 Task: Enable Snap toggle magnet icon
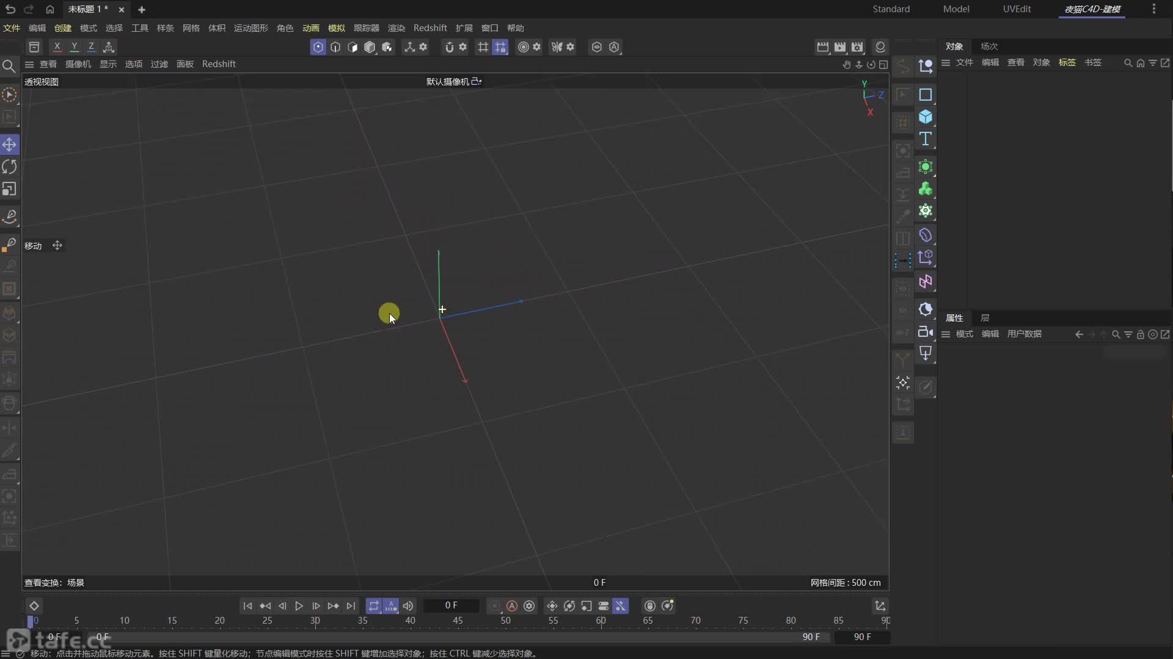tap(449, 47)
